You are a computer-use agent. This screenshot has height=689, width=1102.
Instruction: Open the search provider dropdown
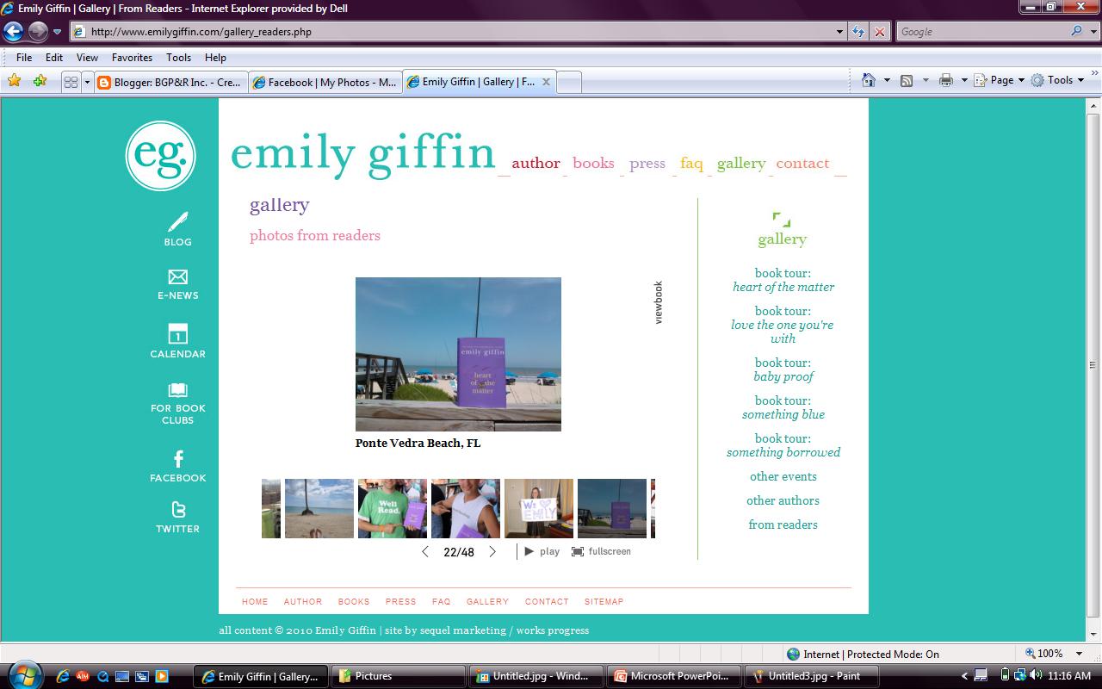click(x=1092, y=31)
